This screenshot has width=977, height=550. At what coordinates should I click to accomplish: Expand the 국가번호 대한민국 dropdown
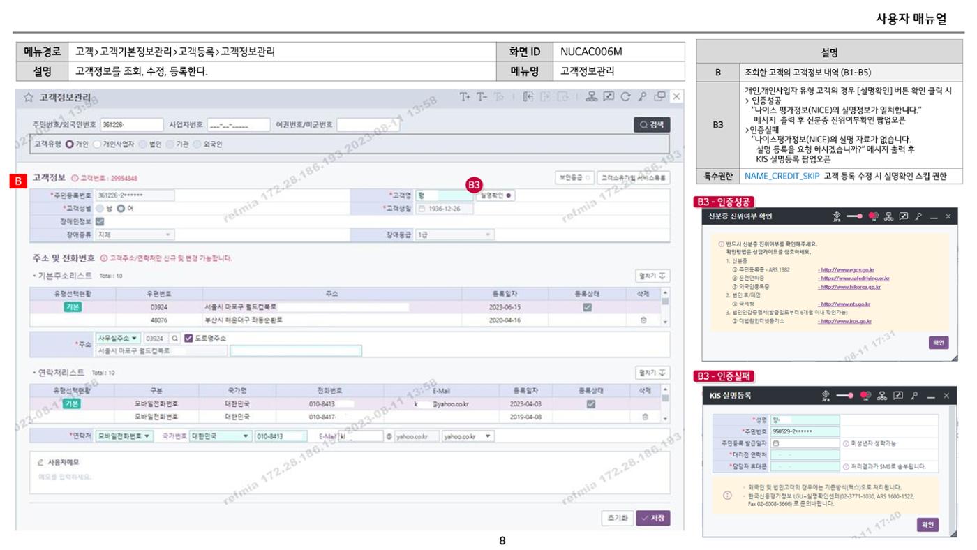(221, 436)
